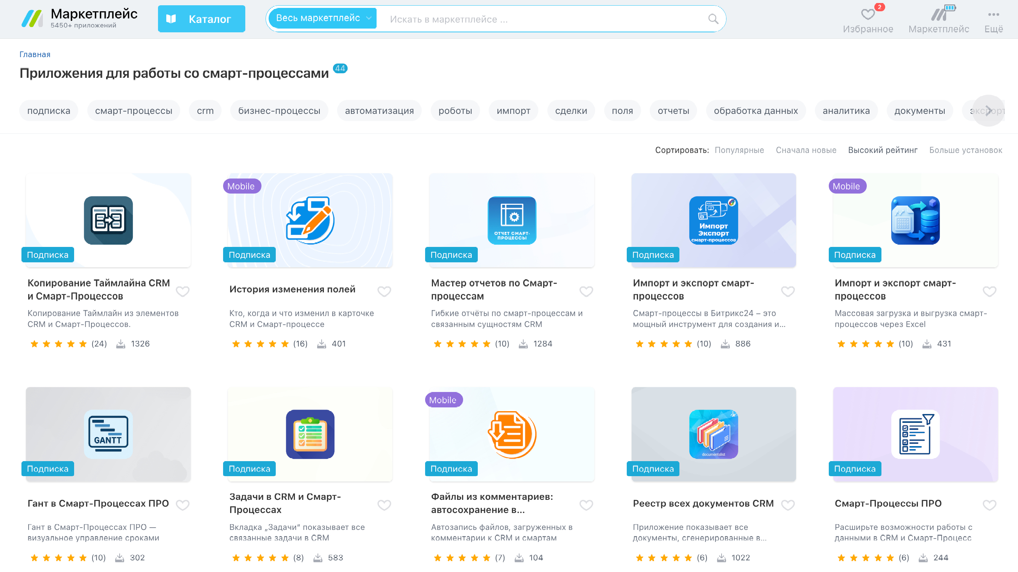Click the search magnifier icon
The height and width of the screenshot is (572, 1018).
point(713,19)
